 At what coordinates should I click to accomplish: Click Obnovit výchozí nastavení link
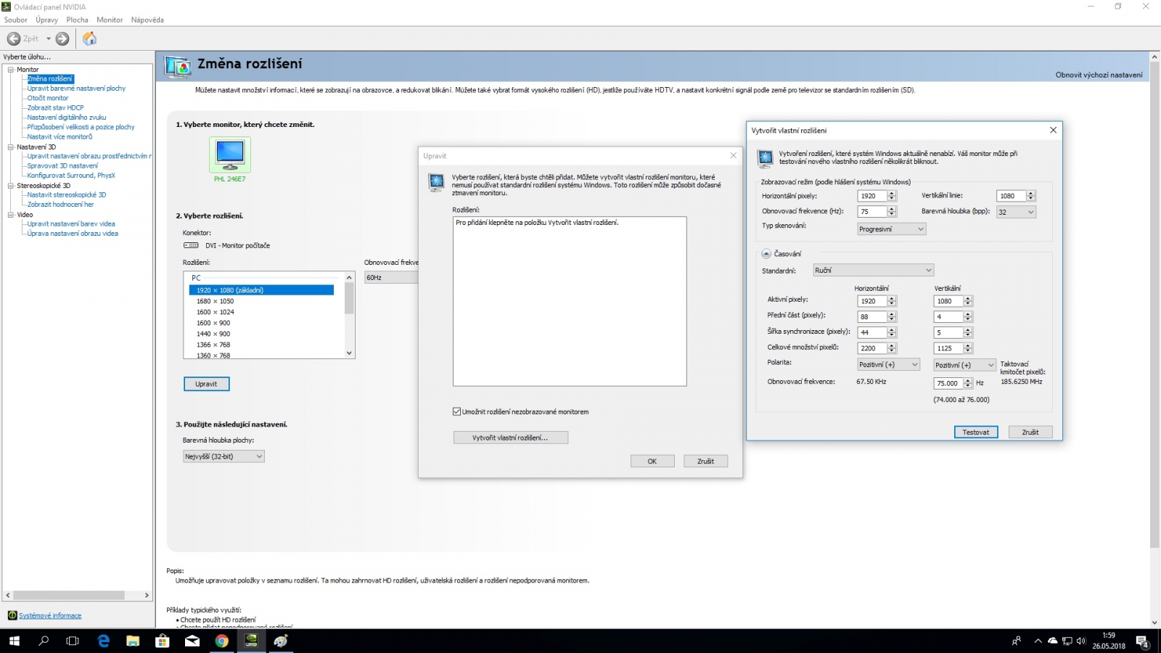1099,75
